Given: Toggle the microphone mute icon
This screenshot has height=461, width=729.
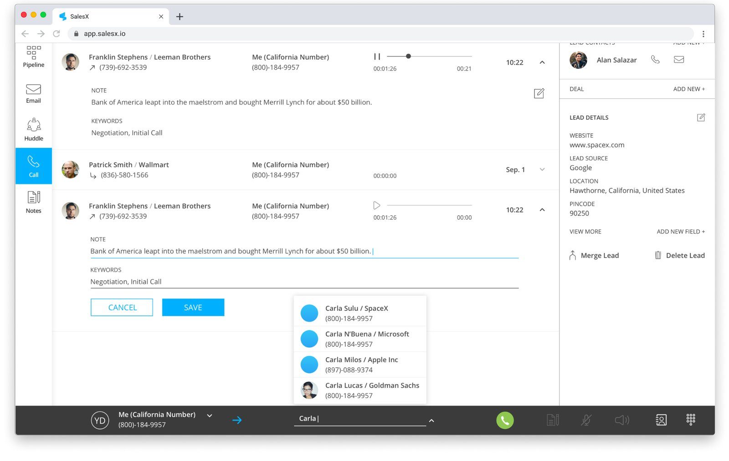Looking at the screenshot, I should tap(586, 420).
